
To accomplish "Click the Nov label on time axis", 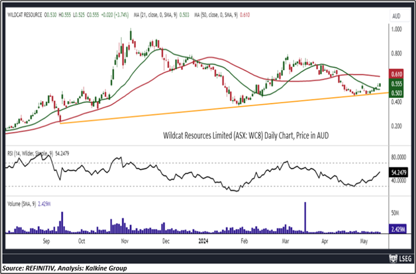I will 125,242.
